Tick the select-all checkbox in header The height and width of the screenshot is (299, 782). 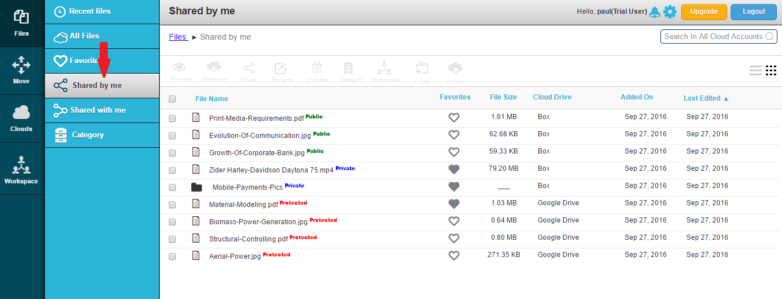172,99
